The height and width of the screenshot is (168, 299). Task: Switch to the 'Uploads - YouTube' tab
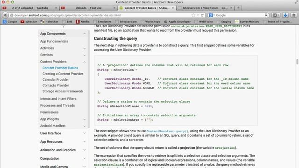[88, 8]
